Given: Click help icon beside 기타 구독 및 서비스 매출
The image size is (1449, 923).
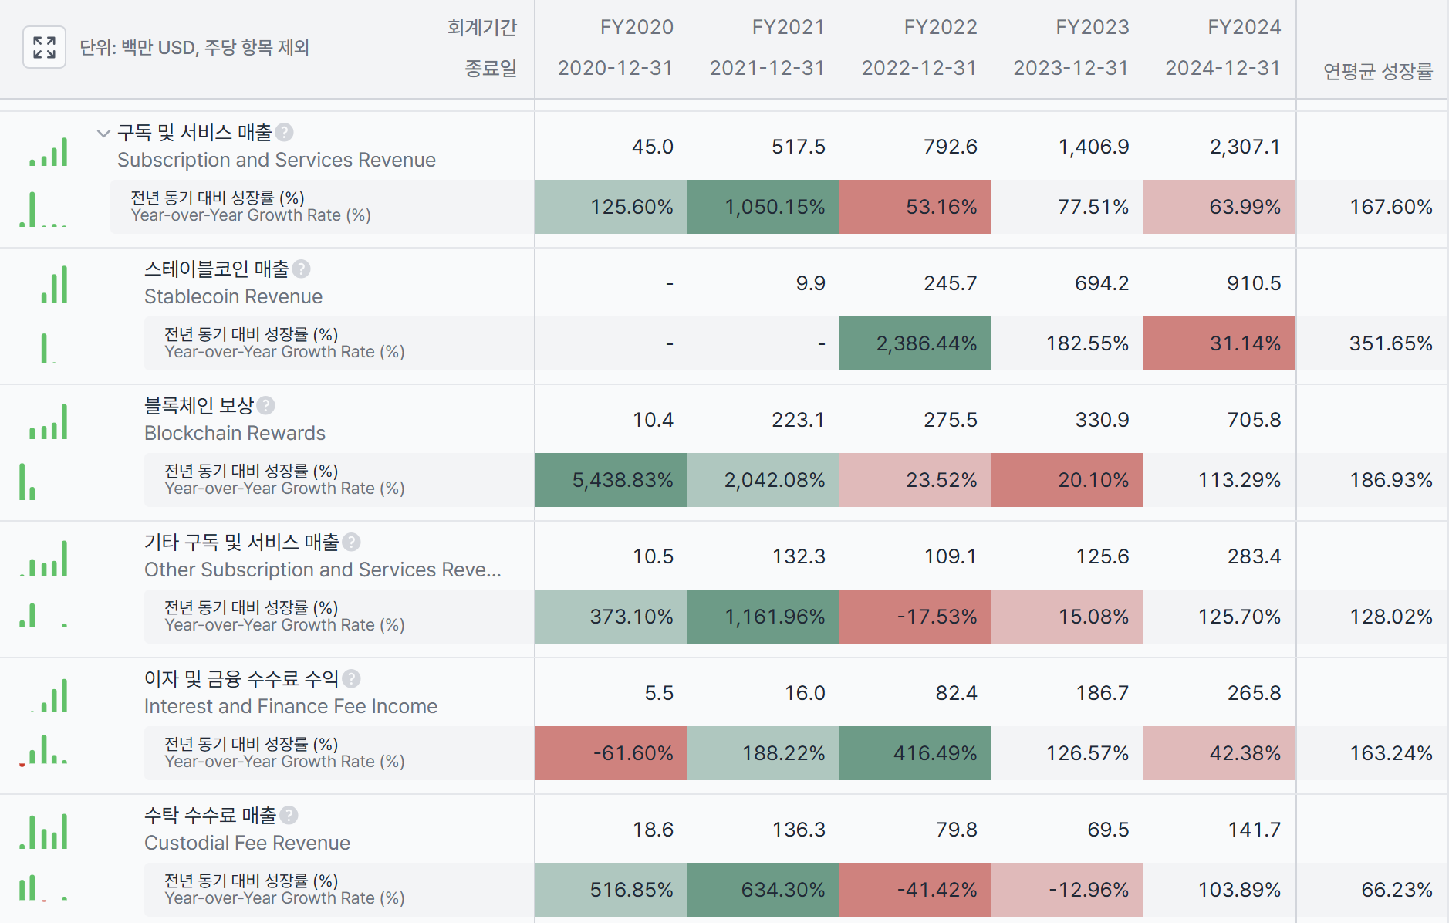Looking at the screenshot, I should [x=351, y=543].
